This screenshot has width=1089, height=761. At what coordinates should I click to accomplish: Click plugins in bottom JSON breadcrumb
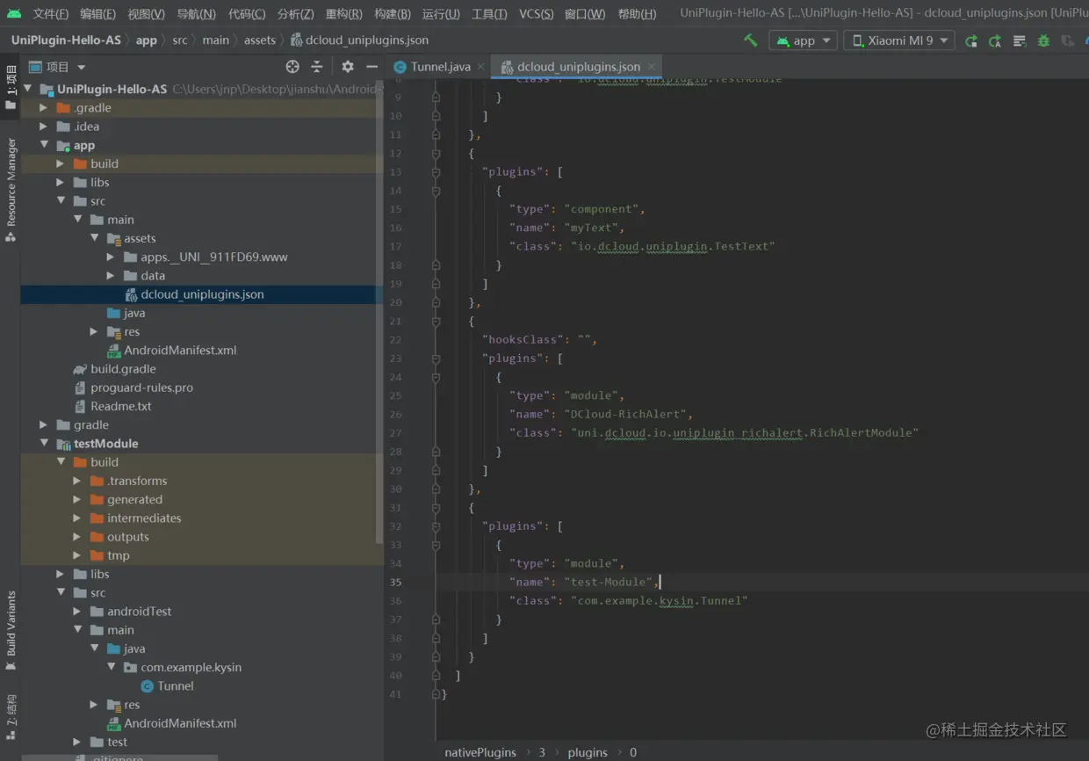588,752
